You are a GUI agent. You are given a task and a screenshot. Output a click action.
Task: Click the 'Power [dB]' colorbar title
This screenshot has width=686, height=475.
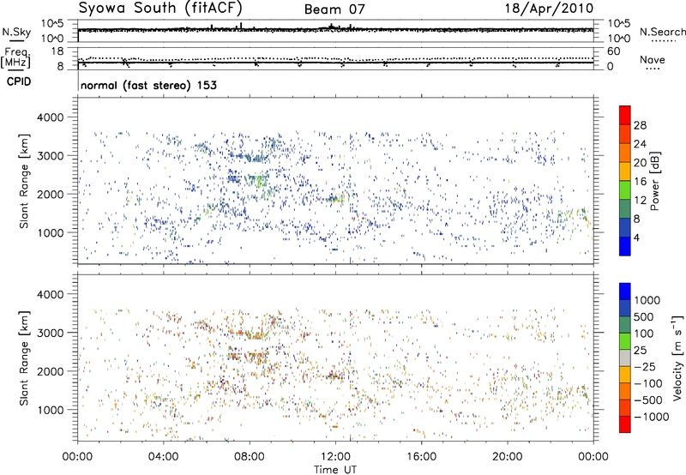coord(655,181)
